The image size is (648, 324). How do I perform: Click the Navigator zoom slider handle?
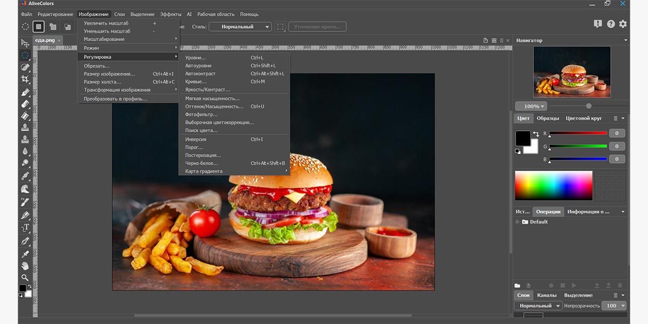(x=589, y=106)
